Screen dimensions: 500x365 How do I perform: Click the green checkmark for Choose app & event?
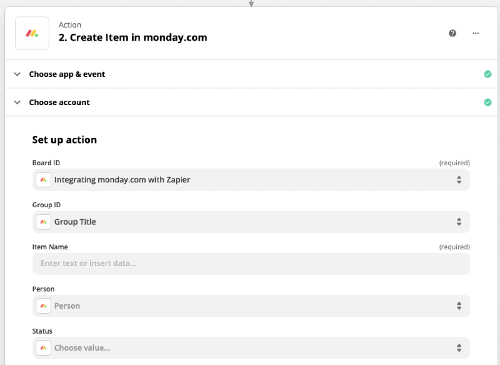[487, 74]
